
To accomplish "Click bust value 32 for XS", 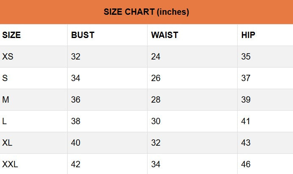I will (x=76, y=57).
